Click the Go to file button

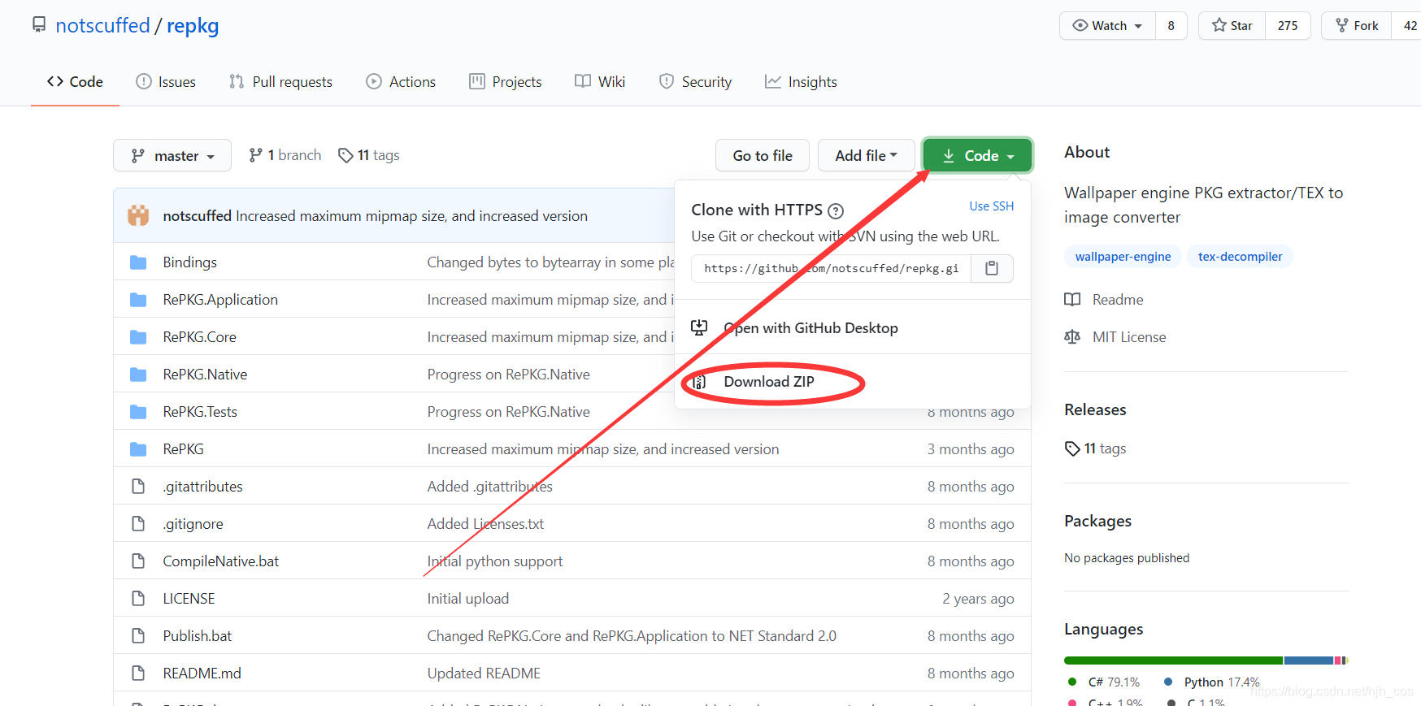click(x=763, y=155)
